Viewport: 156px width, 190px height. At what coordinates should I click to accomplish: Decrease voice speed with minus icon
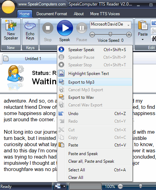pos(92,35)
